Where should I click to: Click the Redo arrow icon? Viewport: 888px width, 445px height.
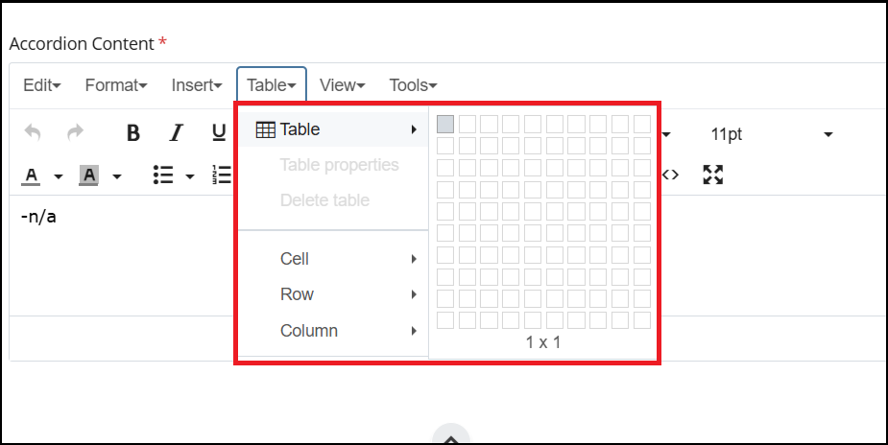75,133
